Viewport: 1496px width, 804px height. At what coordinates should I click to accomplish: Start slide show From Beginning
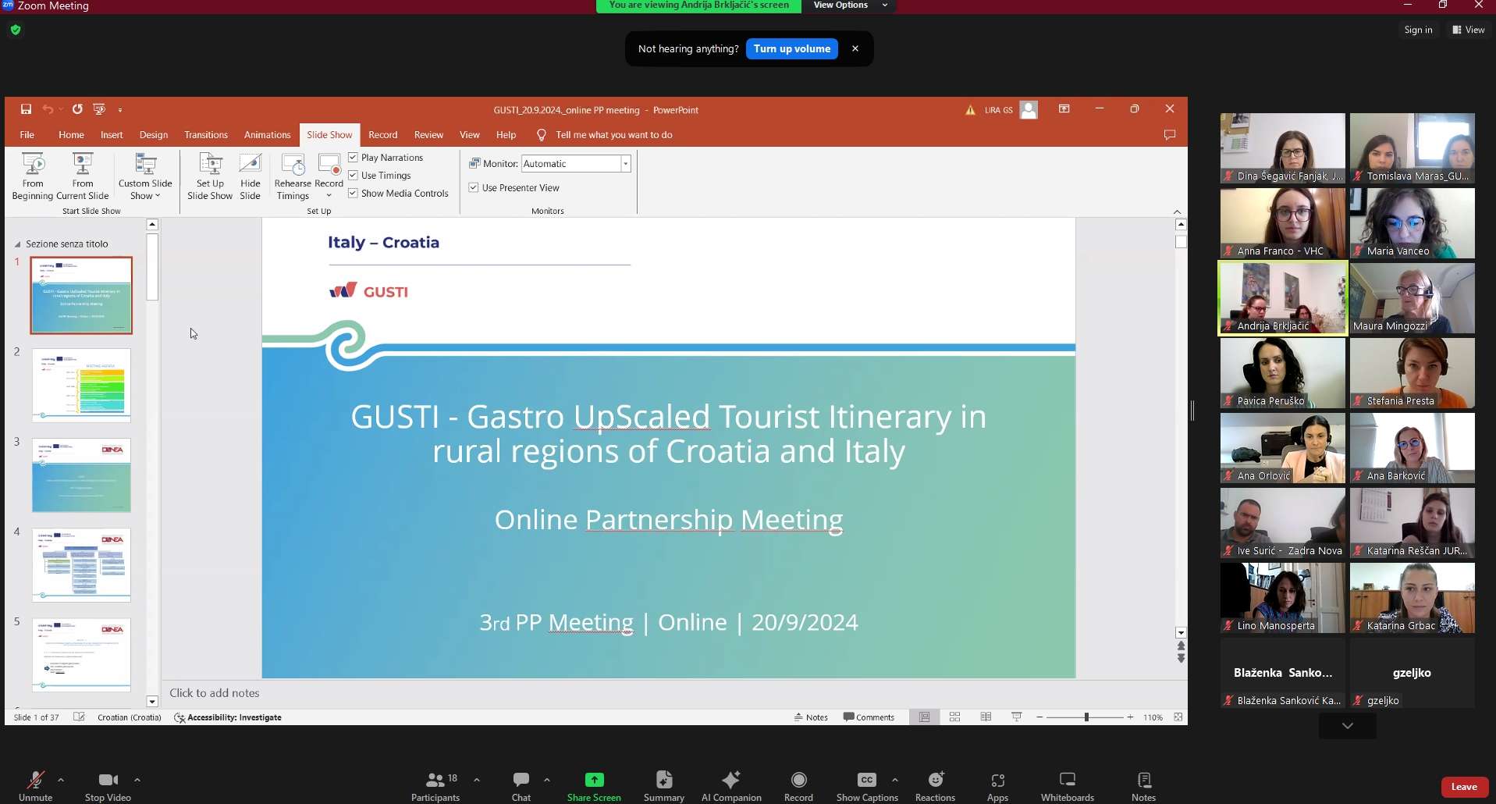click(x=33, y=177)
